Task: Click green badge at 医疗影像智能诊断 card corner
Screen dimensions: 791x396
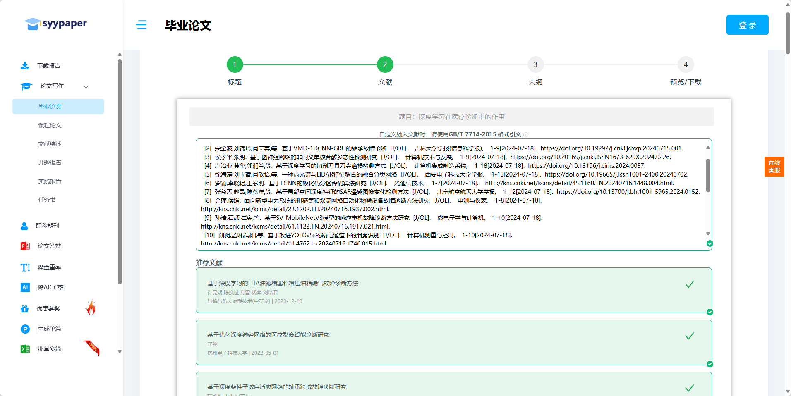Action: (x=710, y=364)
